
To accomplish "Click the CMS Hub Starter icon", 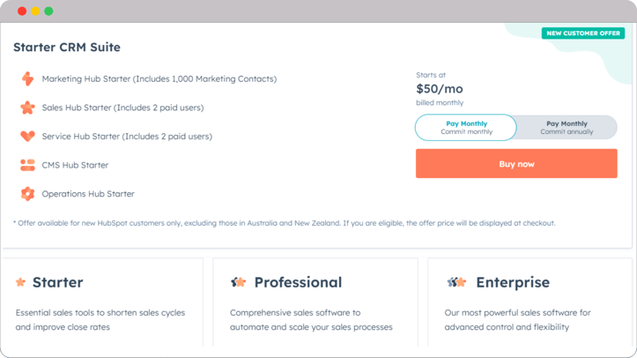I will click(27, 165).
